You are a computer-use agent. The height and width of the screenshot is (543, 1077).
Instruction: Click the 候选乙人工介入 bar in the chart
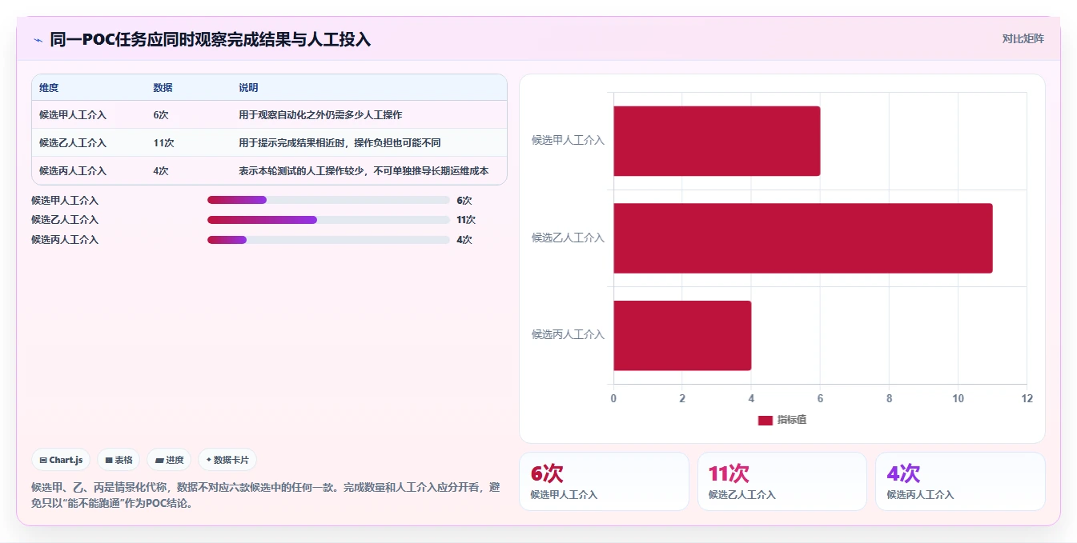click(x=803, y=238)
